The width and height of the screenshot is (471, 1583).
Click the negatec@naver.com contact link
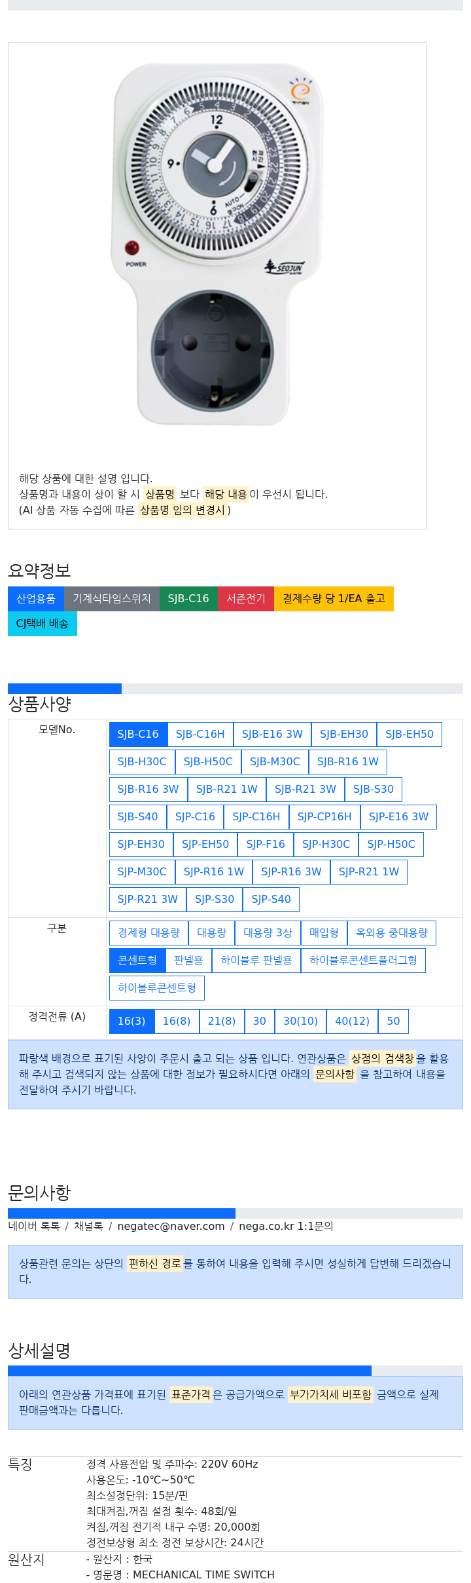point(171,1227)
